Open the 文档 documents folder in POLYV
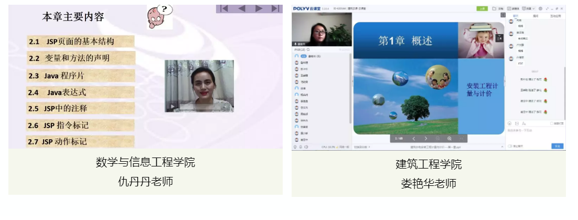Viewport: 578px width, 220px height. pyautogui.click(x=498, y=8)
